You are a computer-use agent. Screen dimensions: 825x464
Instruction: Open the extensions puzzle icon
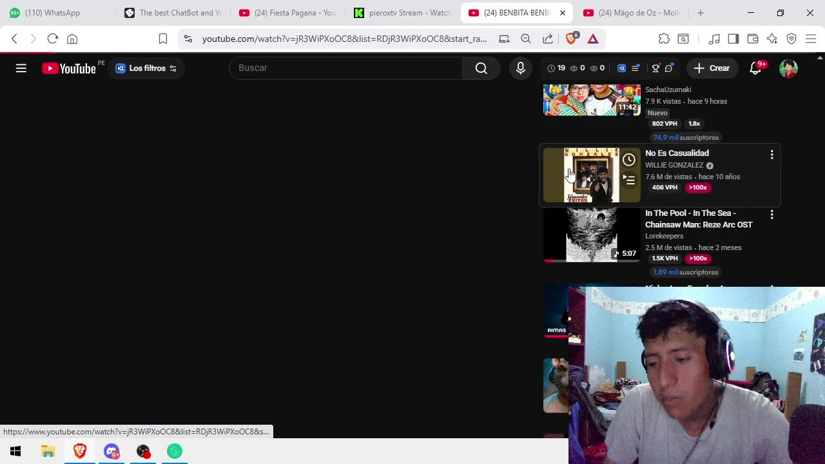(664, 39)
